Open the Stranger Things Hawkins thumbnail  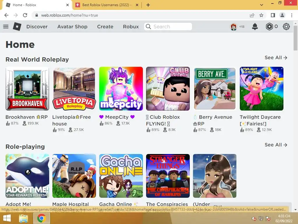(168, 176)
